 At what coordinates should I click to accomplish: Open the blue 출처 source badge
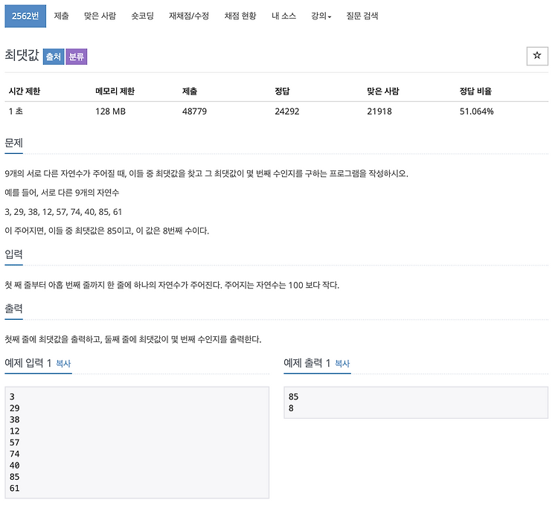54,57
